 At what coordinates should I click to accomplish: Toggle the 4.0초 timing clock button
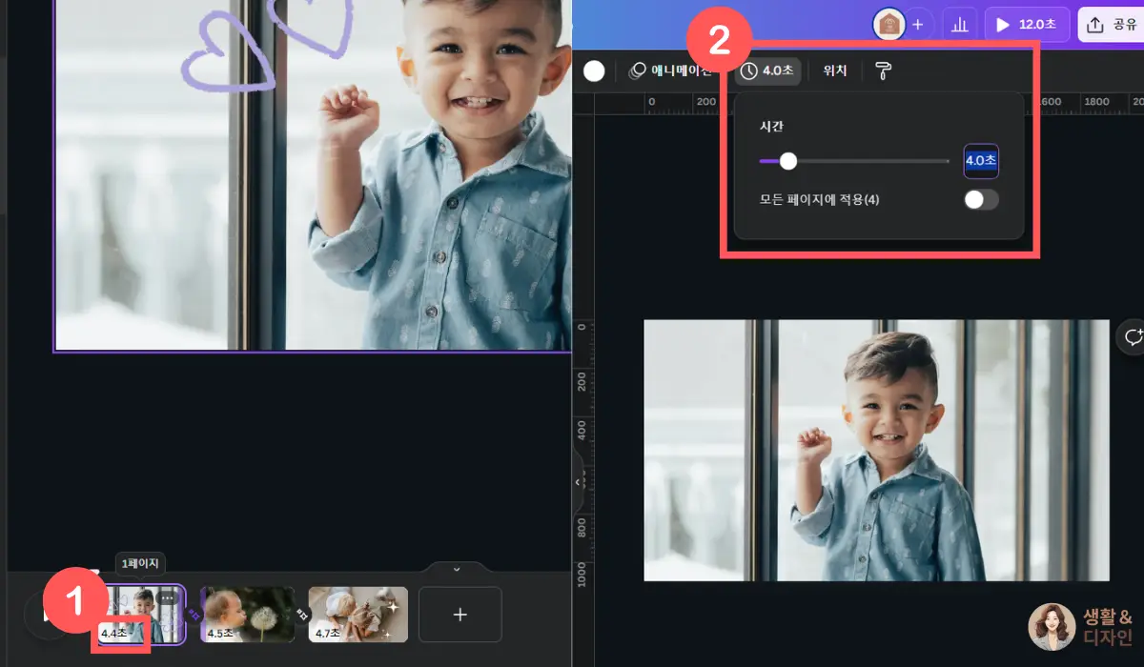768,71
